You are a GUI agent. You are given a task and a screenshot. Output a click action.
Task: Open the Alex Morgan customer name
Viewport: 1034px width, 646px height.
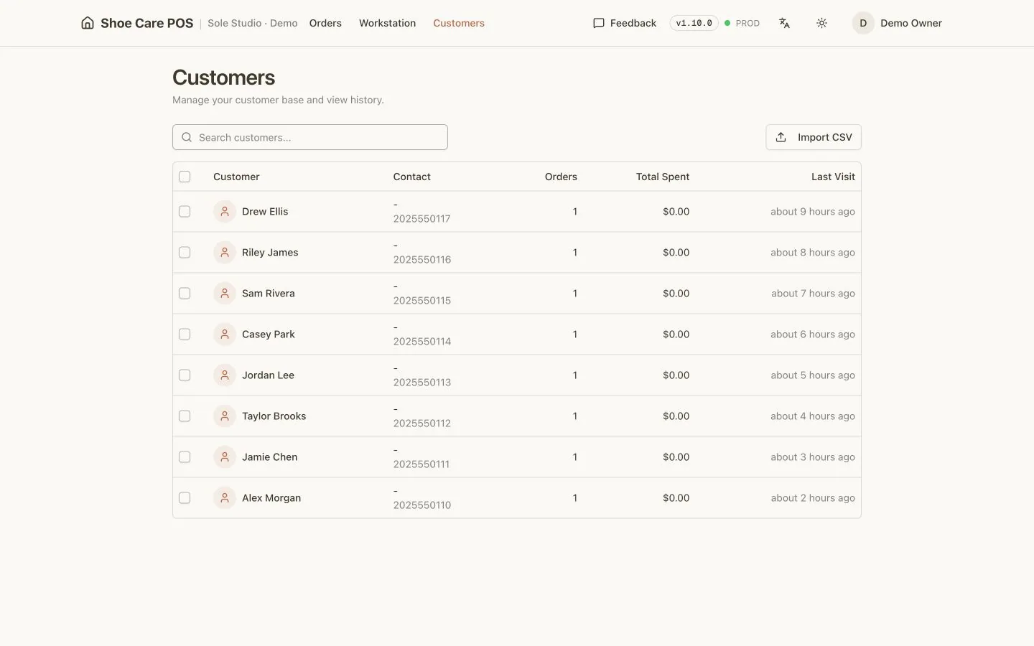271,498
